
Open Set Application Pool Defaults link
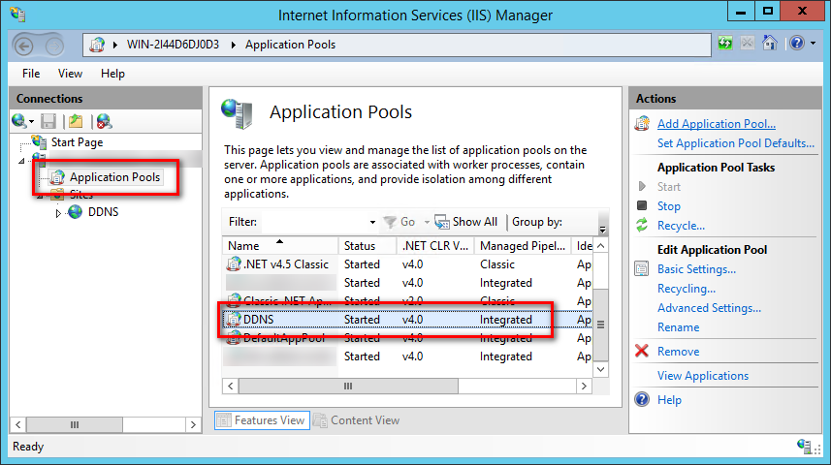(736, 143)
